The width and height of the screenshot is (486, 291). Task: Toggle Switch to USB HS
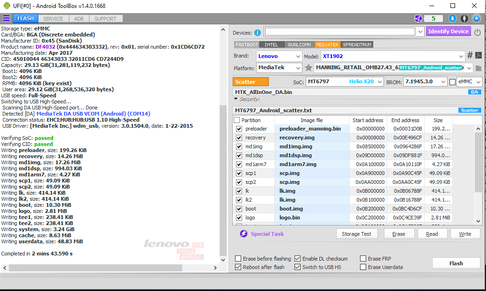[x=298, y=267]
